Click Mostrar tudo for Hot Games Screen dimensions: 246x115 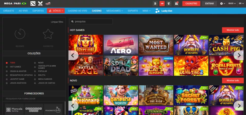point(233,30)
